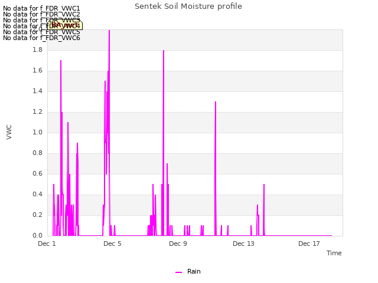Viewport: 378px width, 283px height.
Task: Click the 0.0 y-axis tick label
Action: pyautogui.click(x=37, y=236)
